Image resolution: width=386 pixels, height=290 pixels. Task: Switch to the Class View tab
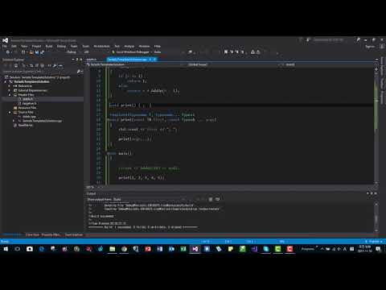(32, 235)
